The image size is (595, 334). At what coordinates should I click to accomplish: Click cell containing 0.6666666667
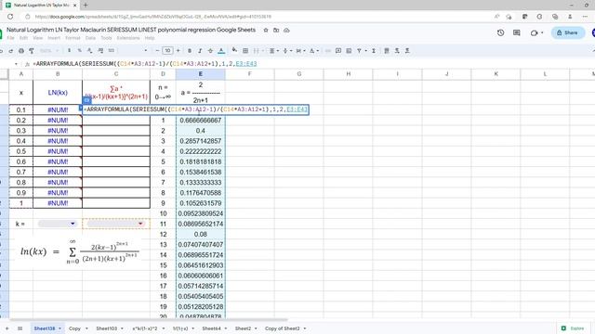tap(201, 121)
